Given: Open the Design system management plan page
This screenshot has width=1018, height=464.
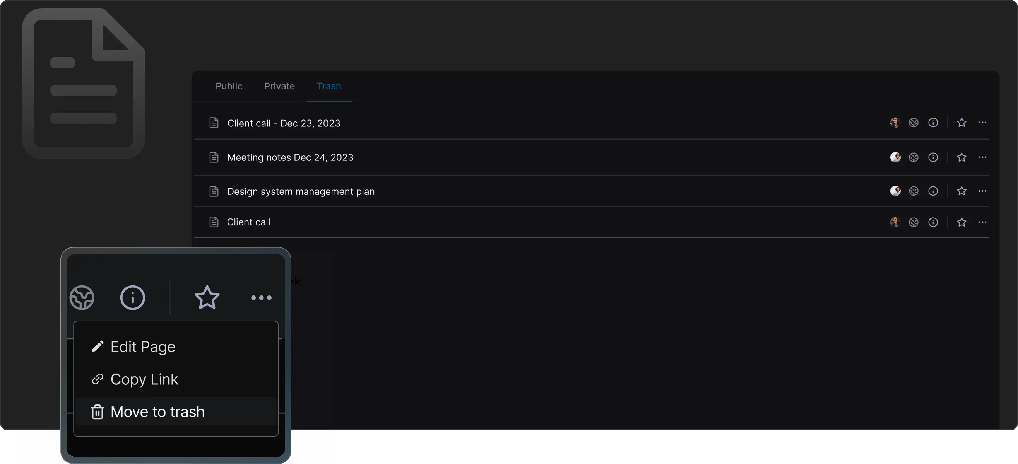Looking at the screenshot, I should tap(301, 191).
